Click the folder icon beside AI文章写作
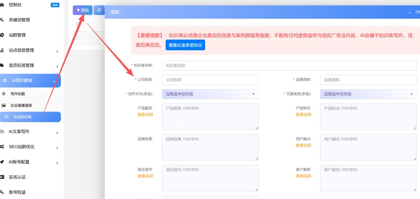The width and height of the screenshot is (420, 199). pyautogui.click(x=2, y=132)
